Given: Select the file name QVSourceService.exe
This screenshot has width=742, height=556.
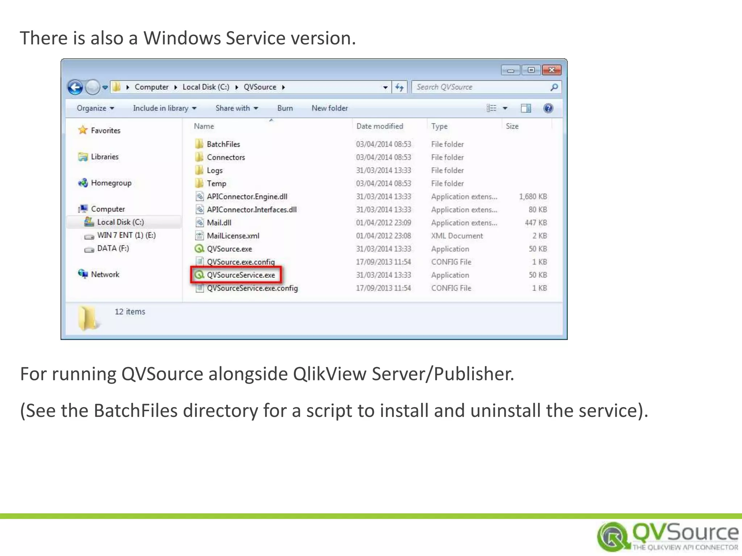Looking at the screenshot, I should pyautogui.click(x=241, y=275).
